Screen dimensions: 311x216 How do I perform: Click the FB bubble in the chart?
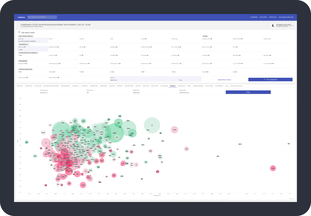coord(152,125)
